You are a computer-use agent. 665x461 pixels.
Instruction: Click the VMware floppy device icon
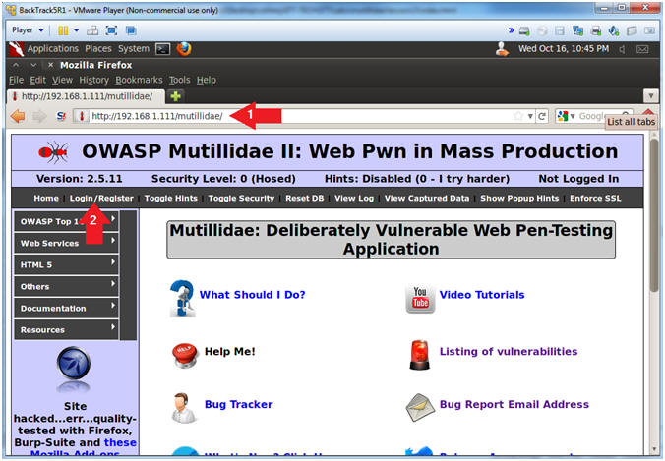click(x=560, y=30)
